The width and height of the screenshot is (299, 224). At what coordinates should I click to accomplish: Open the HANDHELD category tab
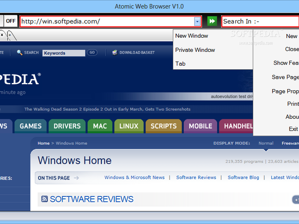pyautogui.click(x=236, y=126)
